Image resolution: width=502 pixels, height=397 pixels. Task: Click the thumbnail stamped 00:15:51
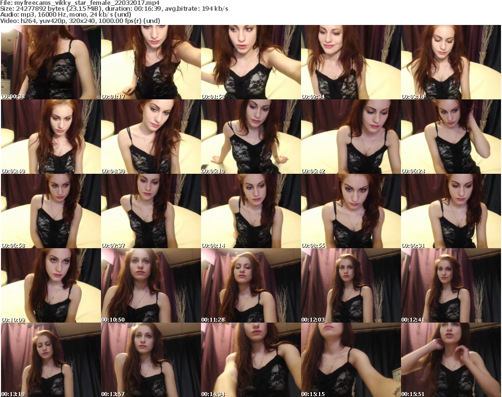pos(451,360)
